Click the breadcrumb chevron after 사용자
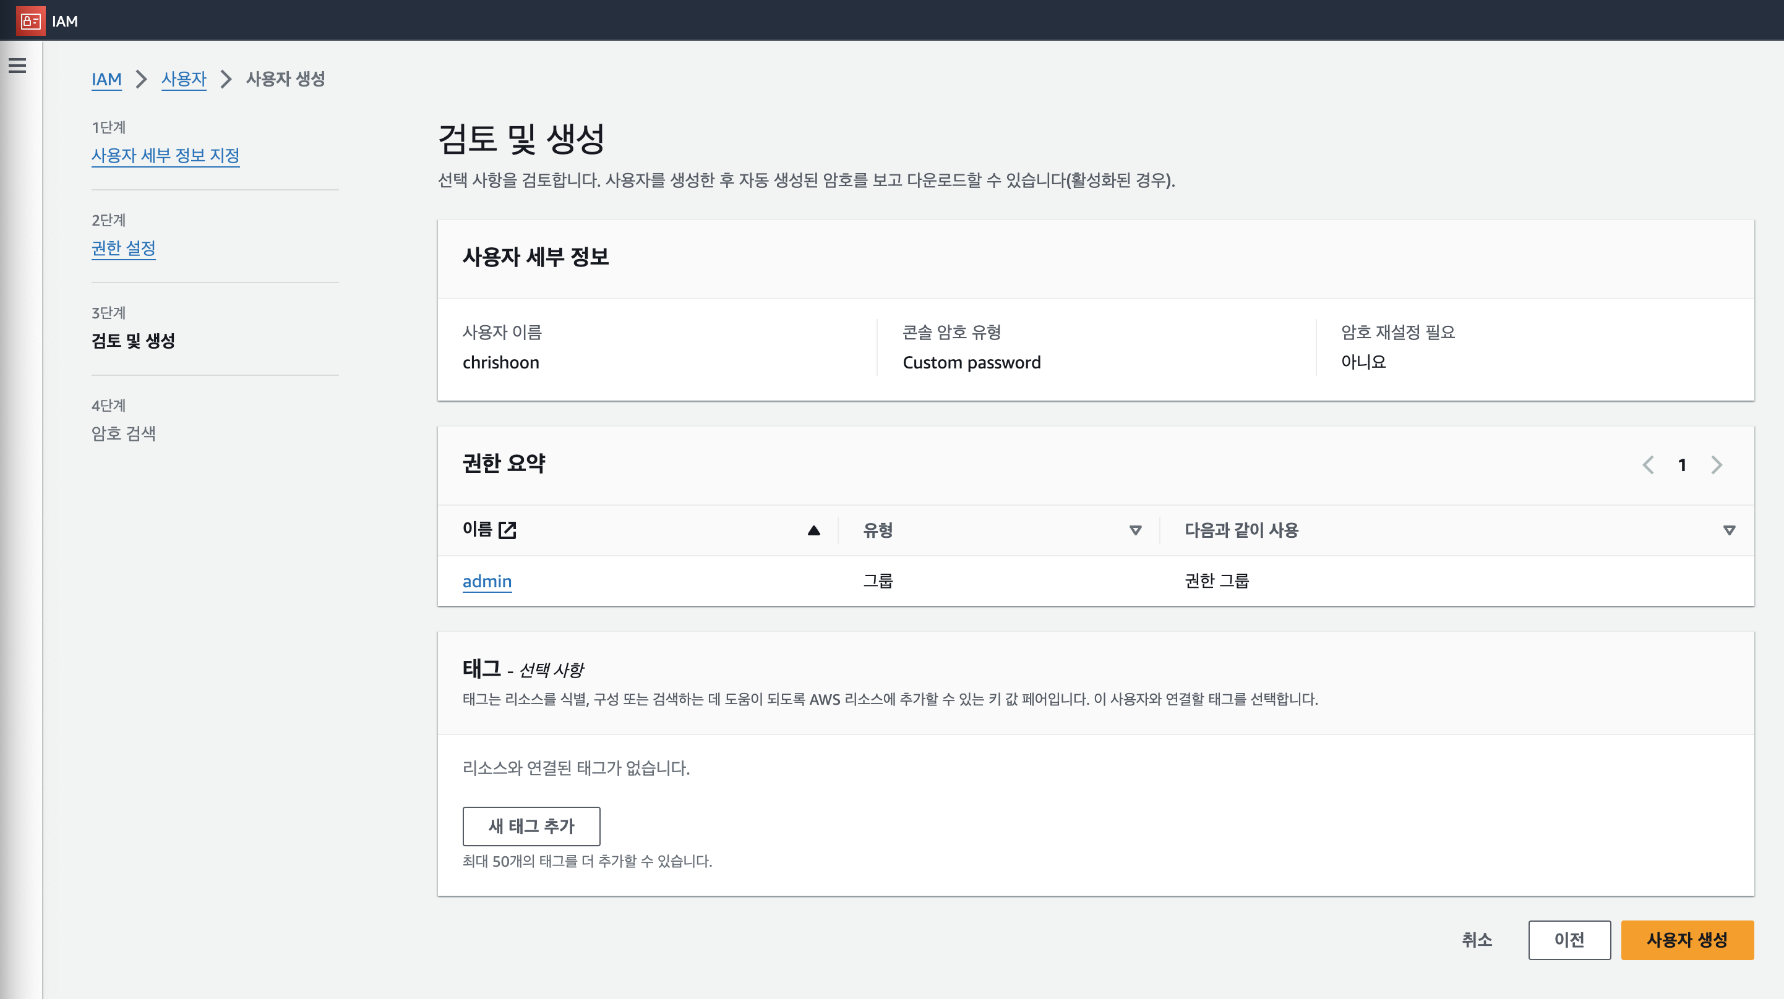Viewport: 1784px width, 999px height. click(x=226, y=79)
